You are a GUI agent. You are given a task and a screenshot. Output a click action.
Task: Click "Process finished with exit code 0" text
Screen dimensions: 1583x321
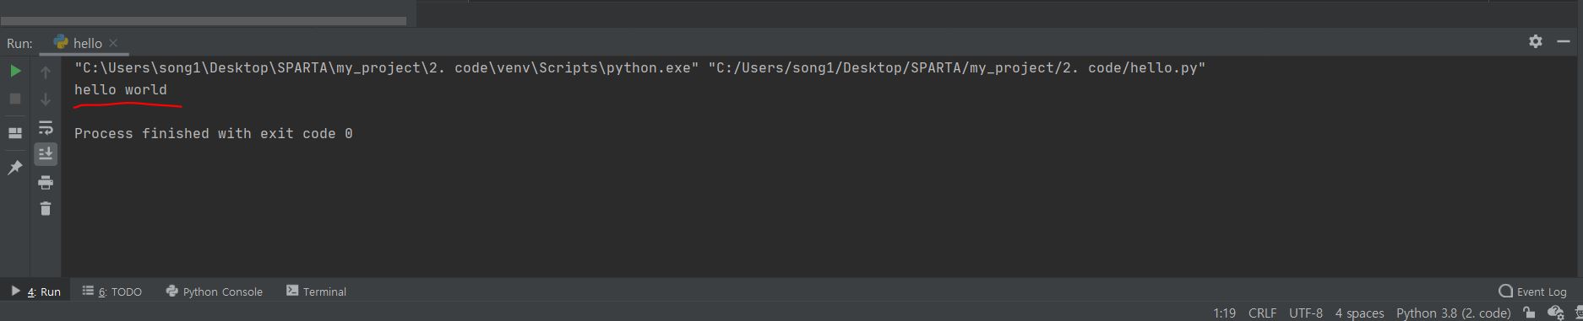pyautogui.click(x=214, y=133)
